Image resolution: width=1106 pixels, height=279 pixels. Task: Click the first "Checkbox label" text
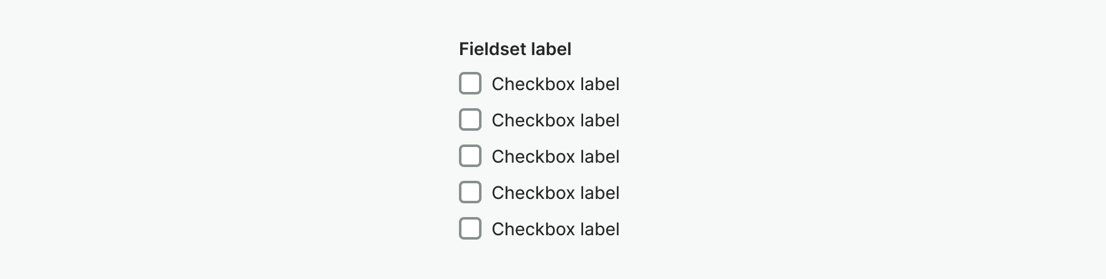click(x=555, y=84)
